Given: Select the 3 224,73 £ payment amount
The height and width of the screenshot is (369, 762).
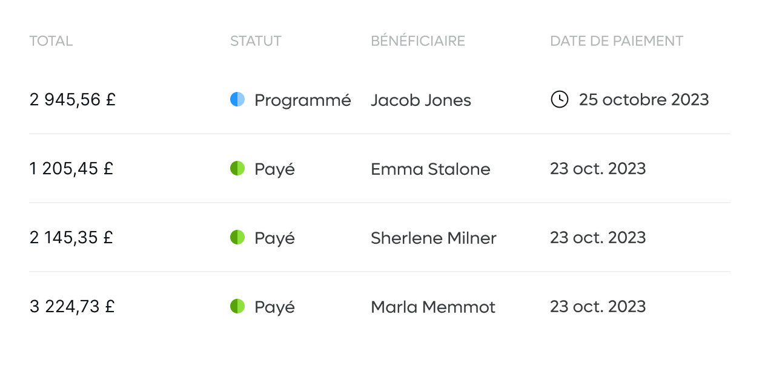Looking at the screenshot, I should coord(73,307).
